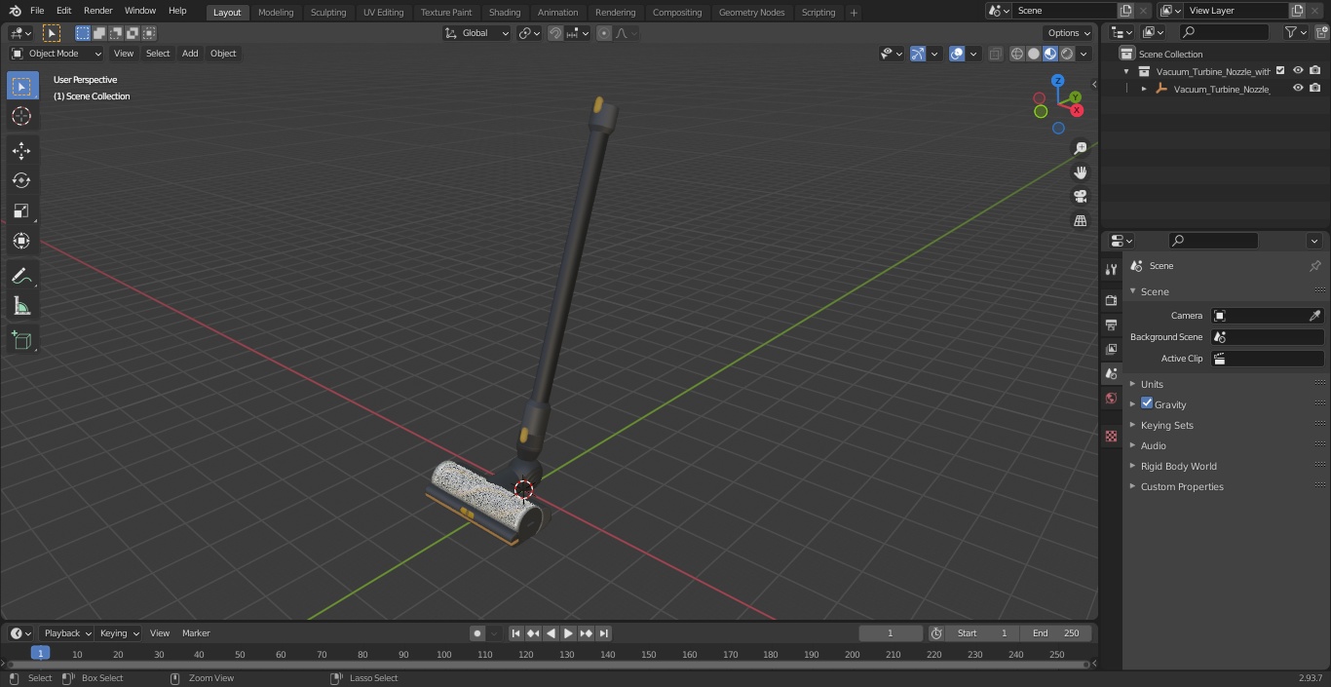This screenshot has width=1331, height=687.
Task: Open the View Layer properties tab
Action: point(1111,349)
